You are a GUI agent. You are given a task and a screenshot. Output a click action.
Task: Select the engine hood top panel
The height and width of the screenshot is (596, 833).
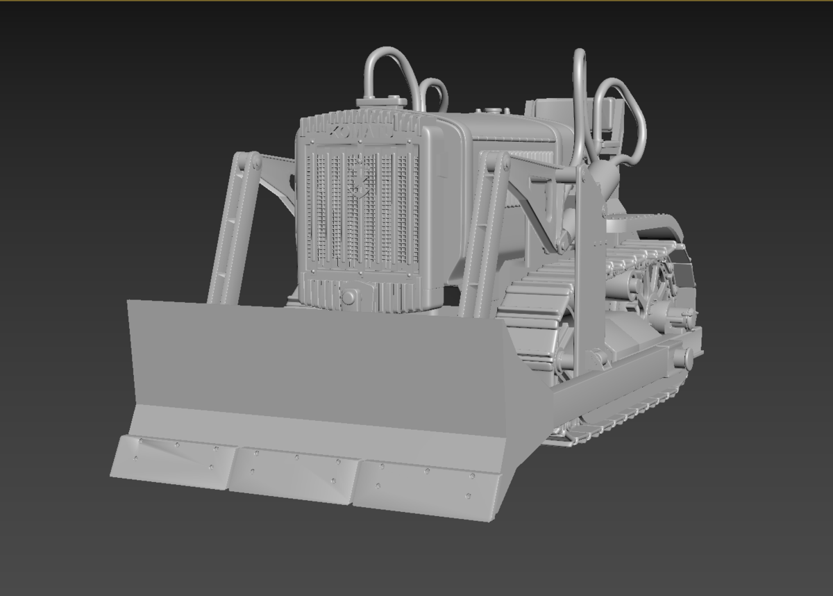point(500,129)
